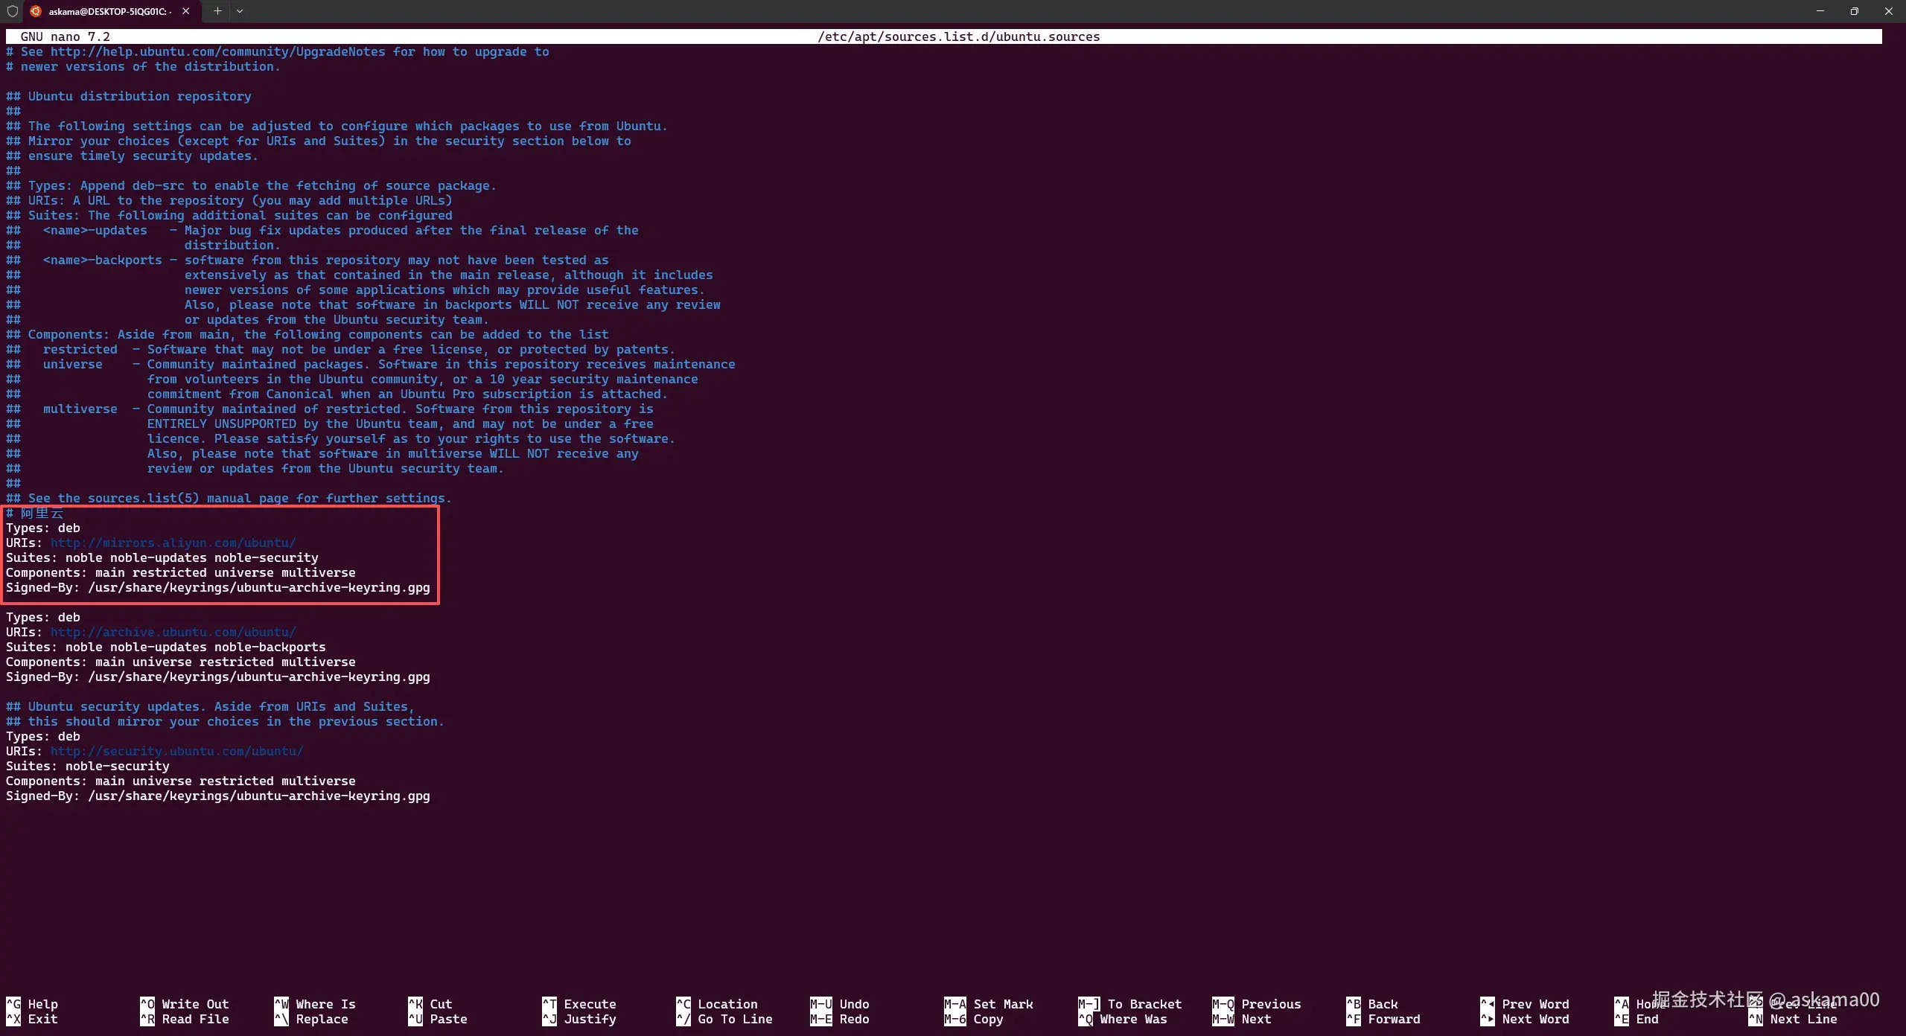Screen dimensions: 1906x1036
Task: Click the shield icon in the title bar
Action: point(12,11)
